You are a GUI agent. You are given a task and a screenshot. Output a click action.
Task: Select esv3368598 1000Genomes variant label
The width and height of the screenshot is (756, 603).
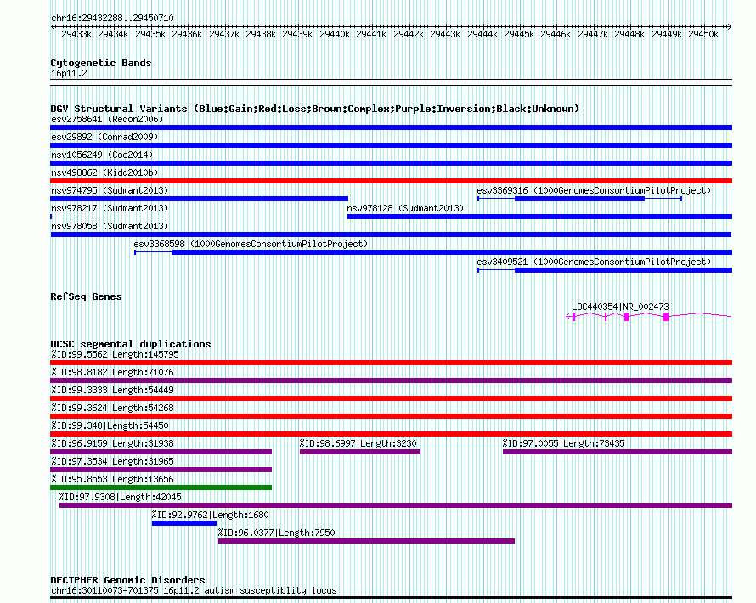point(251,244)
